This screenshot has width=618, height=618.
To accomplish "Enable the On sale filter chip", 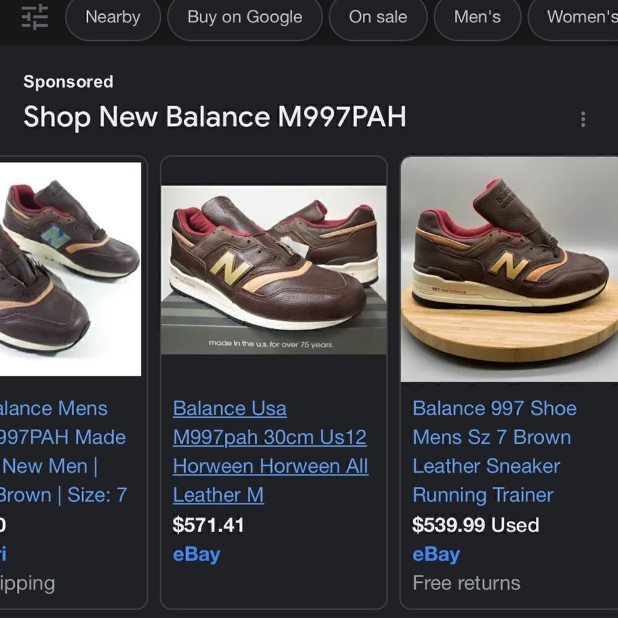I will click(378, 17).
